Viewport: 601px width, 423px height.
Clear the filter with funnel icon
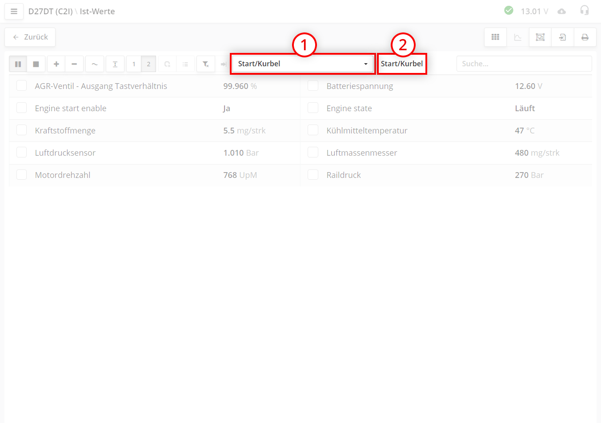coord(206,64)
